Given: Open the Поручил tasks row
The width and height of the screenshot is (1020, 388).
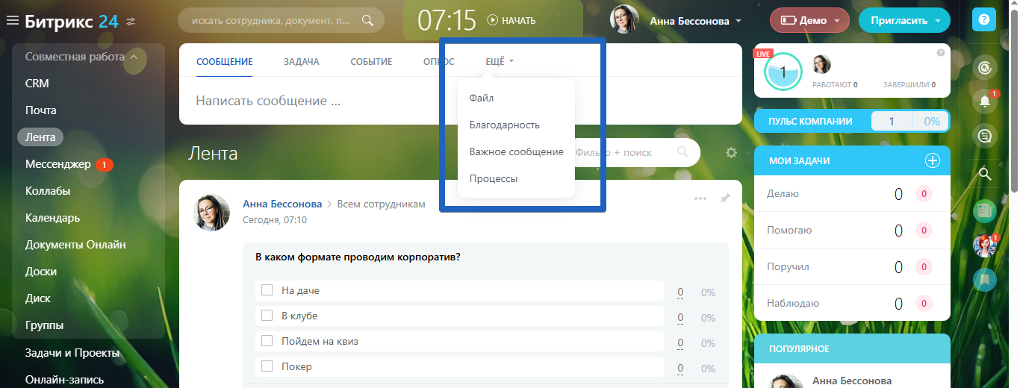Looking at the screenshot, I should tap(852, 267).
